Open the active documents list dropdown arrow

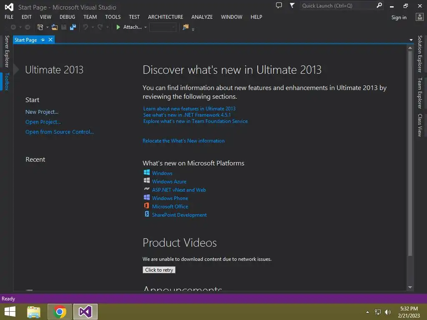pyautogui.click(x=411, y=40)
